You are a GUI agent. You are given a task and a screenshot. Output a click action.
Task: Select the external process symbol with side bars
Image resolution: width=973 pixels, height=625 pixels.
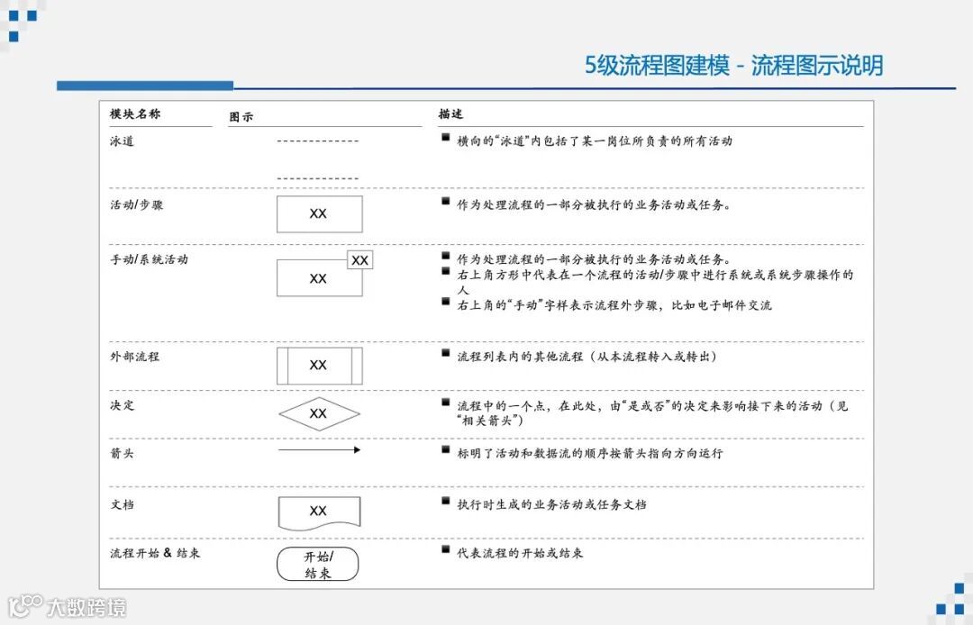[x=320, y=366]
